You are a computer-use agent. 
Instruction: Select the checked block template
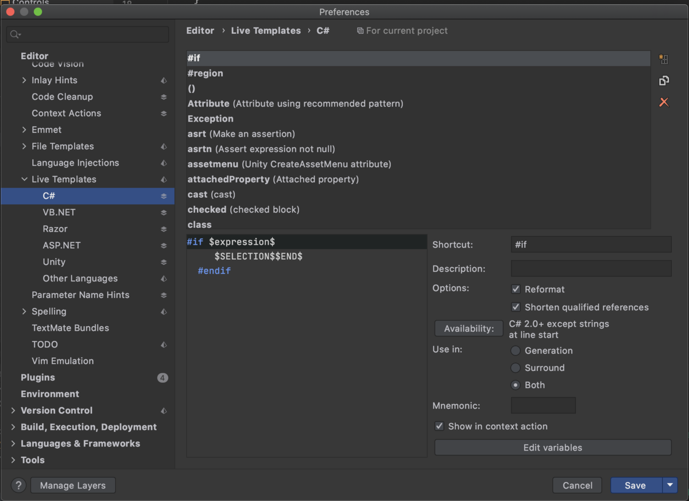pos(419,210)
